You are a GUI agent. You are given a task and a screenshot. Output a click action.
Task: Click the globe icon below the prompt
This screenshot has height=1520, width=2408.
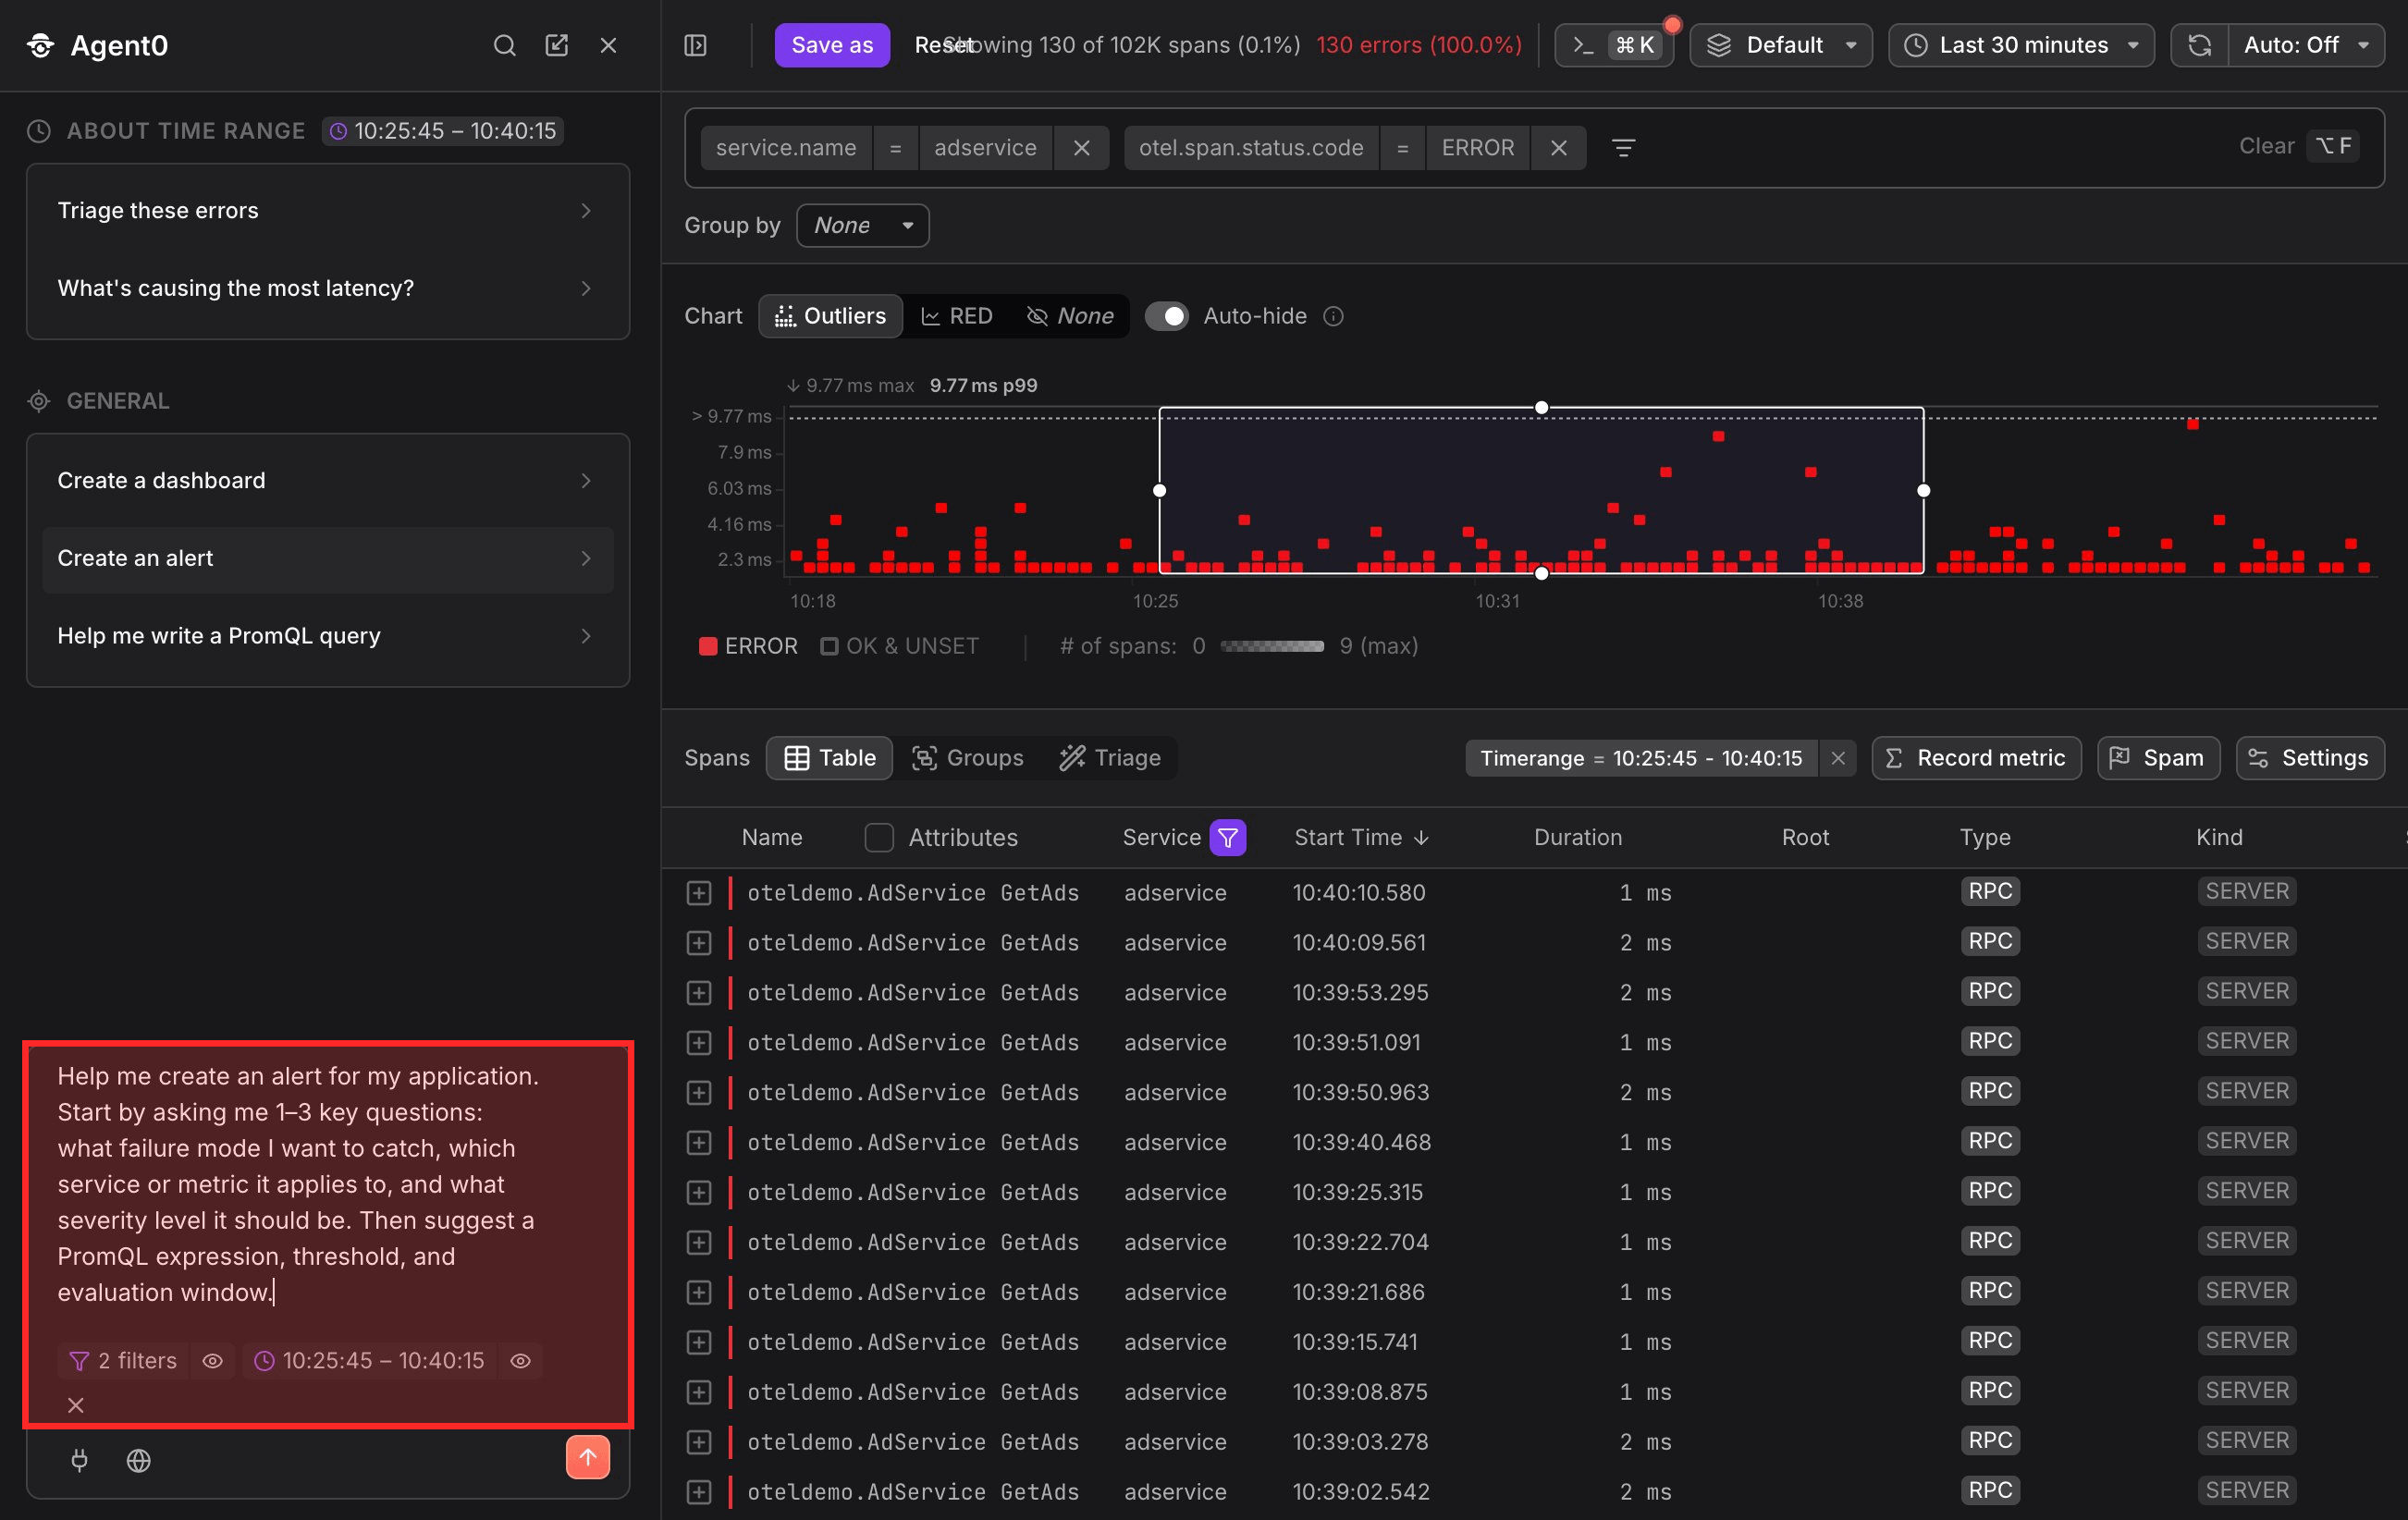click(x=139, y=1461)
